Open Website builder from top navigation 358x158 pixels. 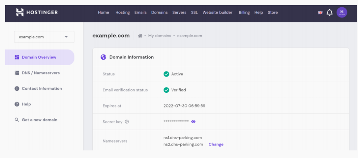217,13
